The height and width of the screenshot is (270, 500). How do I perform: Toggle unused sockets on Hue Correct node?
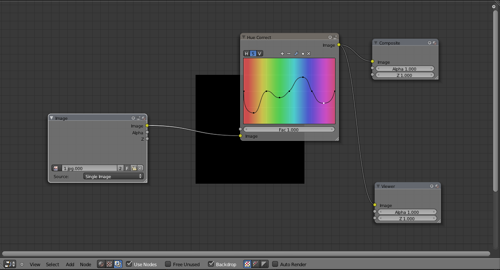click(x=330, y=37)
